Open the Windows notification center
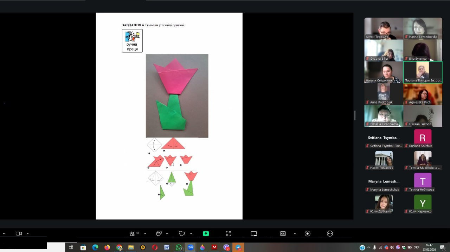This screenshot has width=450, height=252. pyautogui.click(x=443, y=247)
